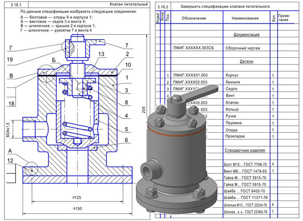Click callout number '12' on the drawing
Viewport: 303px width, 221px height.
[10, 160]
